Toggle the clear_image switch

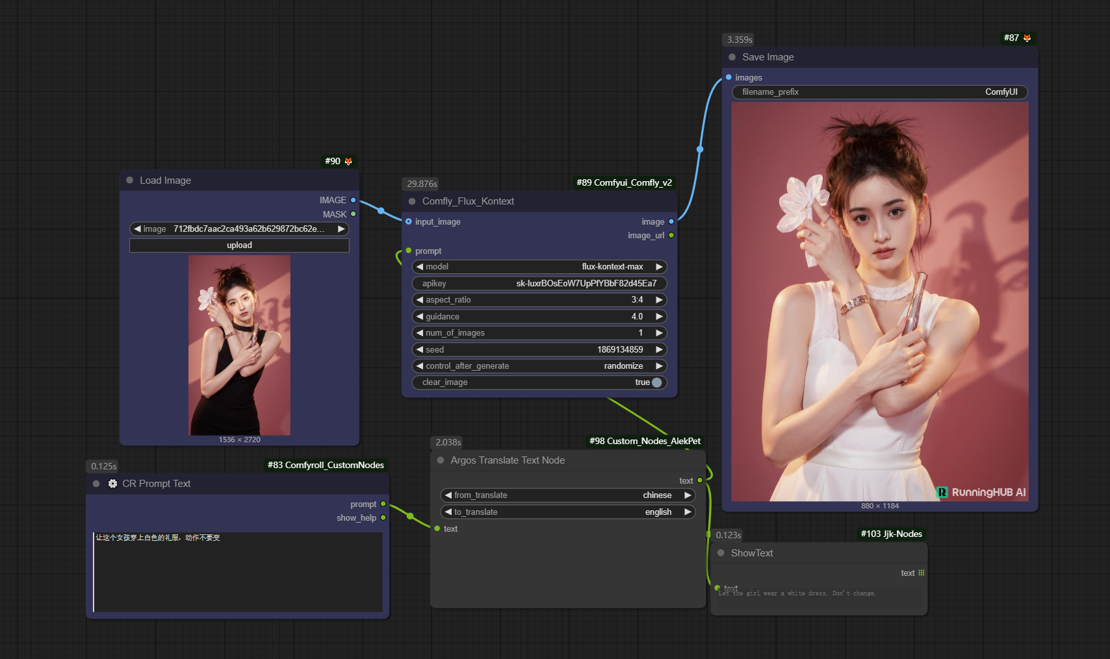click(656, 382)
